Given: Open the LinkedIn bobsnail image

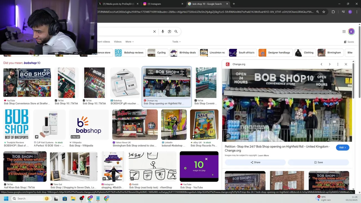Looking at the screenshot, I should click(x=174, y=124).
